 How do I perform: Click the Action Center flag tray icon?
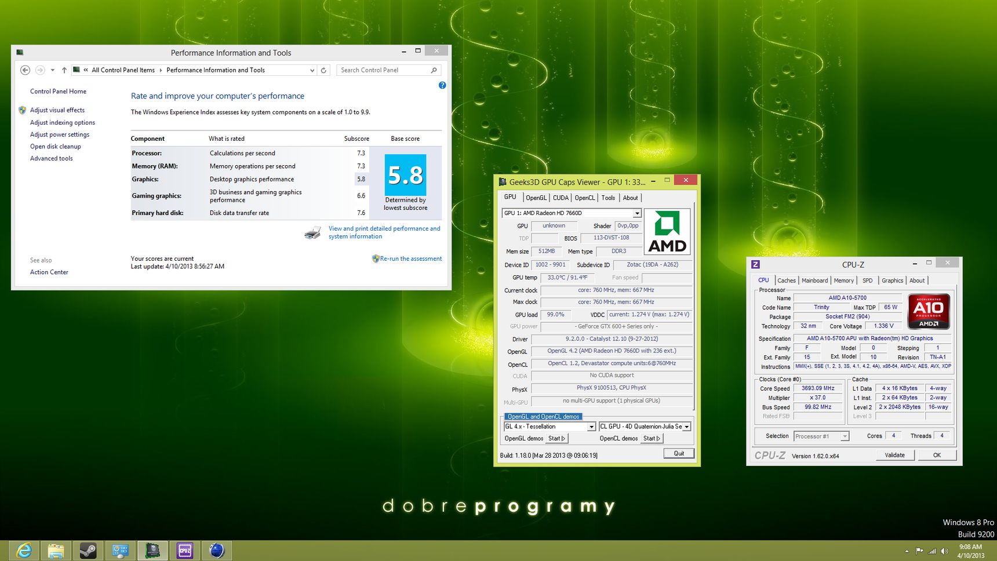919,551
